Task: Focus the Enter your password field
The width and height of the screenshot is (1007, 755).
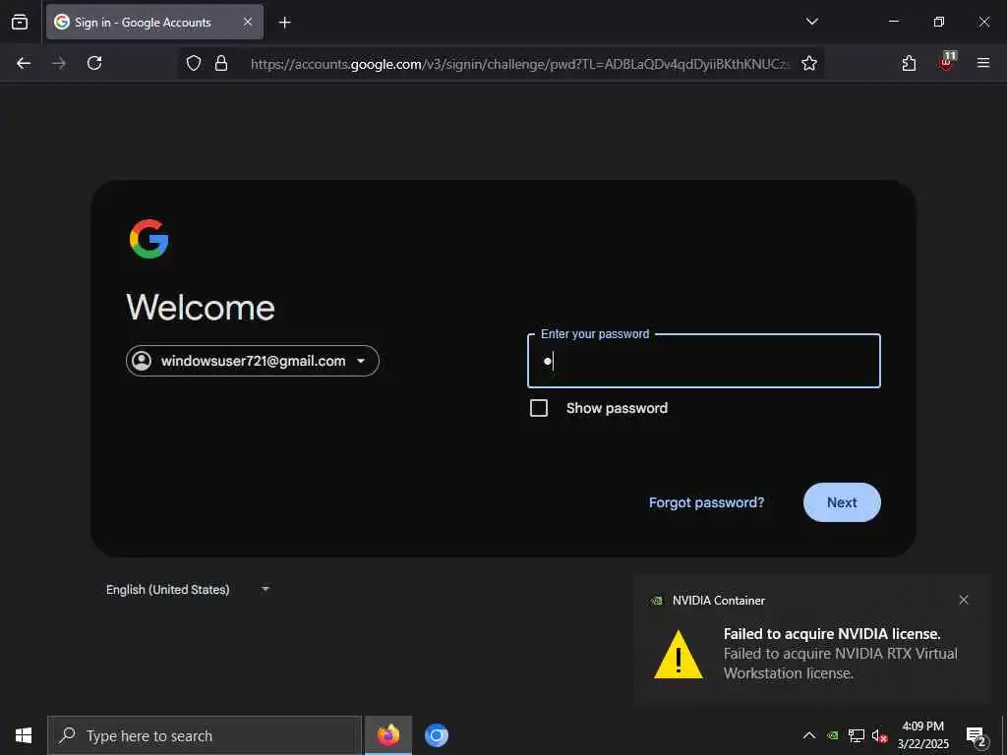Action: click(x=704, y=361)
